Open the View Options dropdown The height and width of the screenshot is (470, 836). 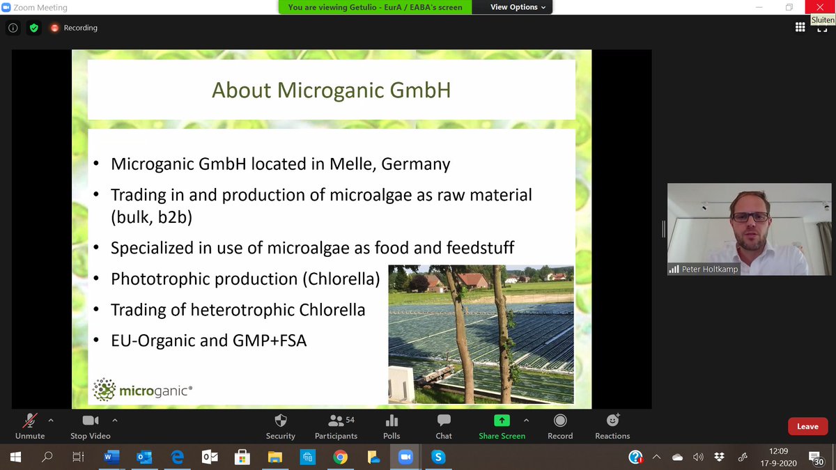[x=518, y=7]
